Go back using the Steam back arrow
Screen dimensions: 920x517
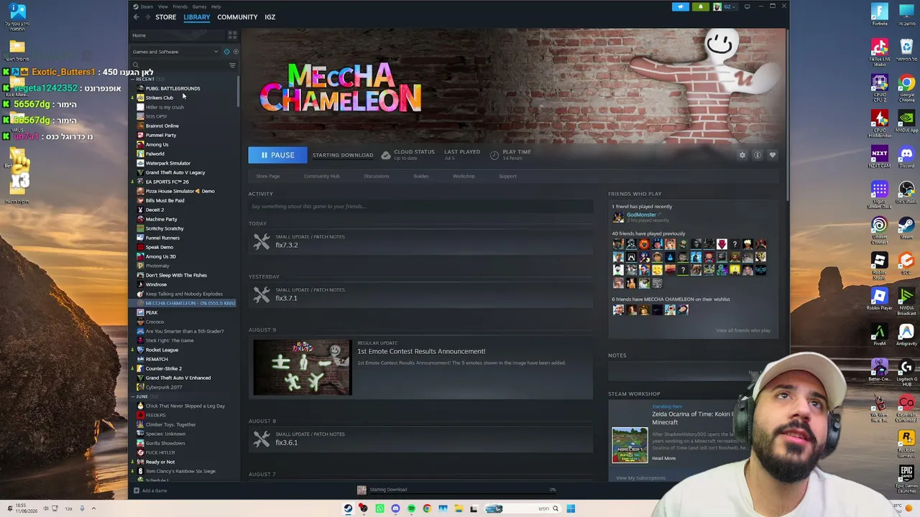[136, 17]
